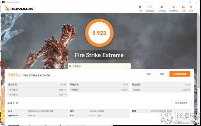Show detailed system info (显示详细信息)

pyautogui.click(x=181, y=103)
